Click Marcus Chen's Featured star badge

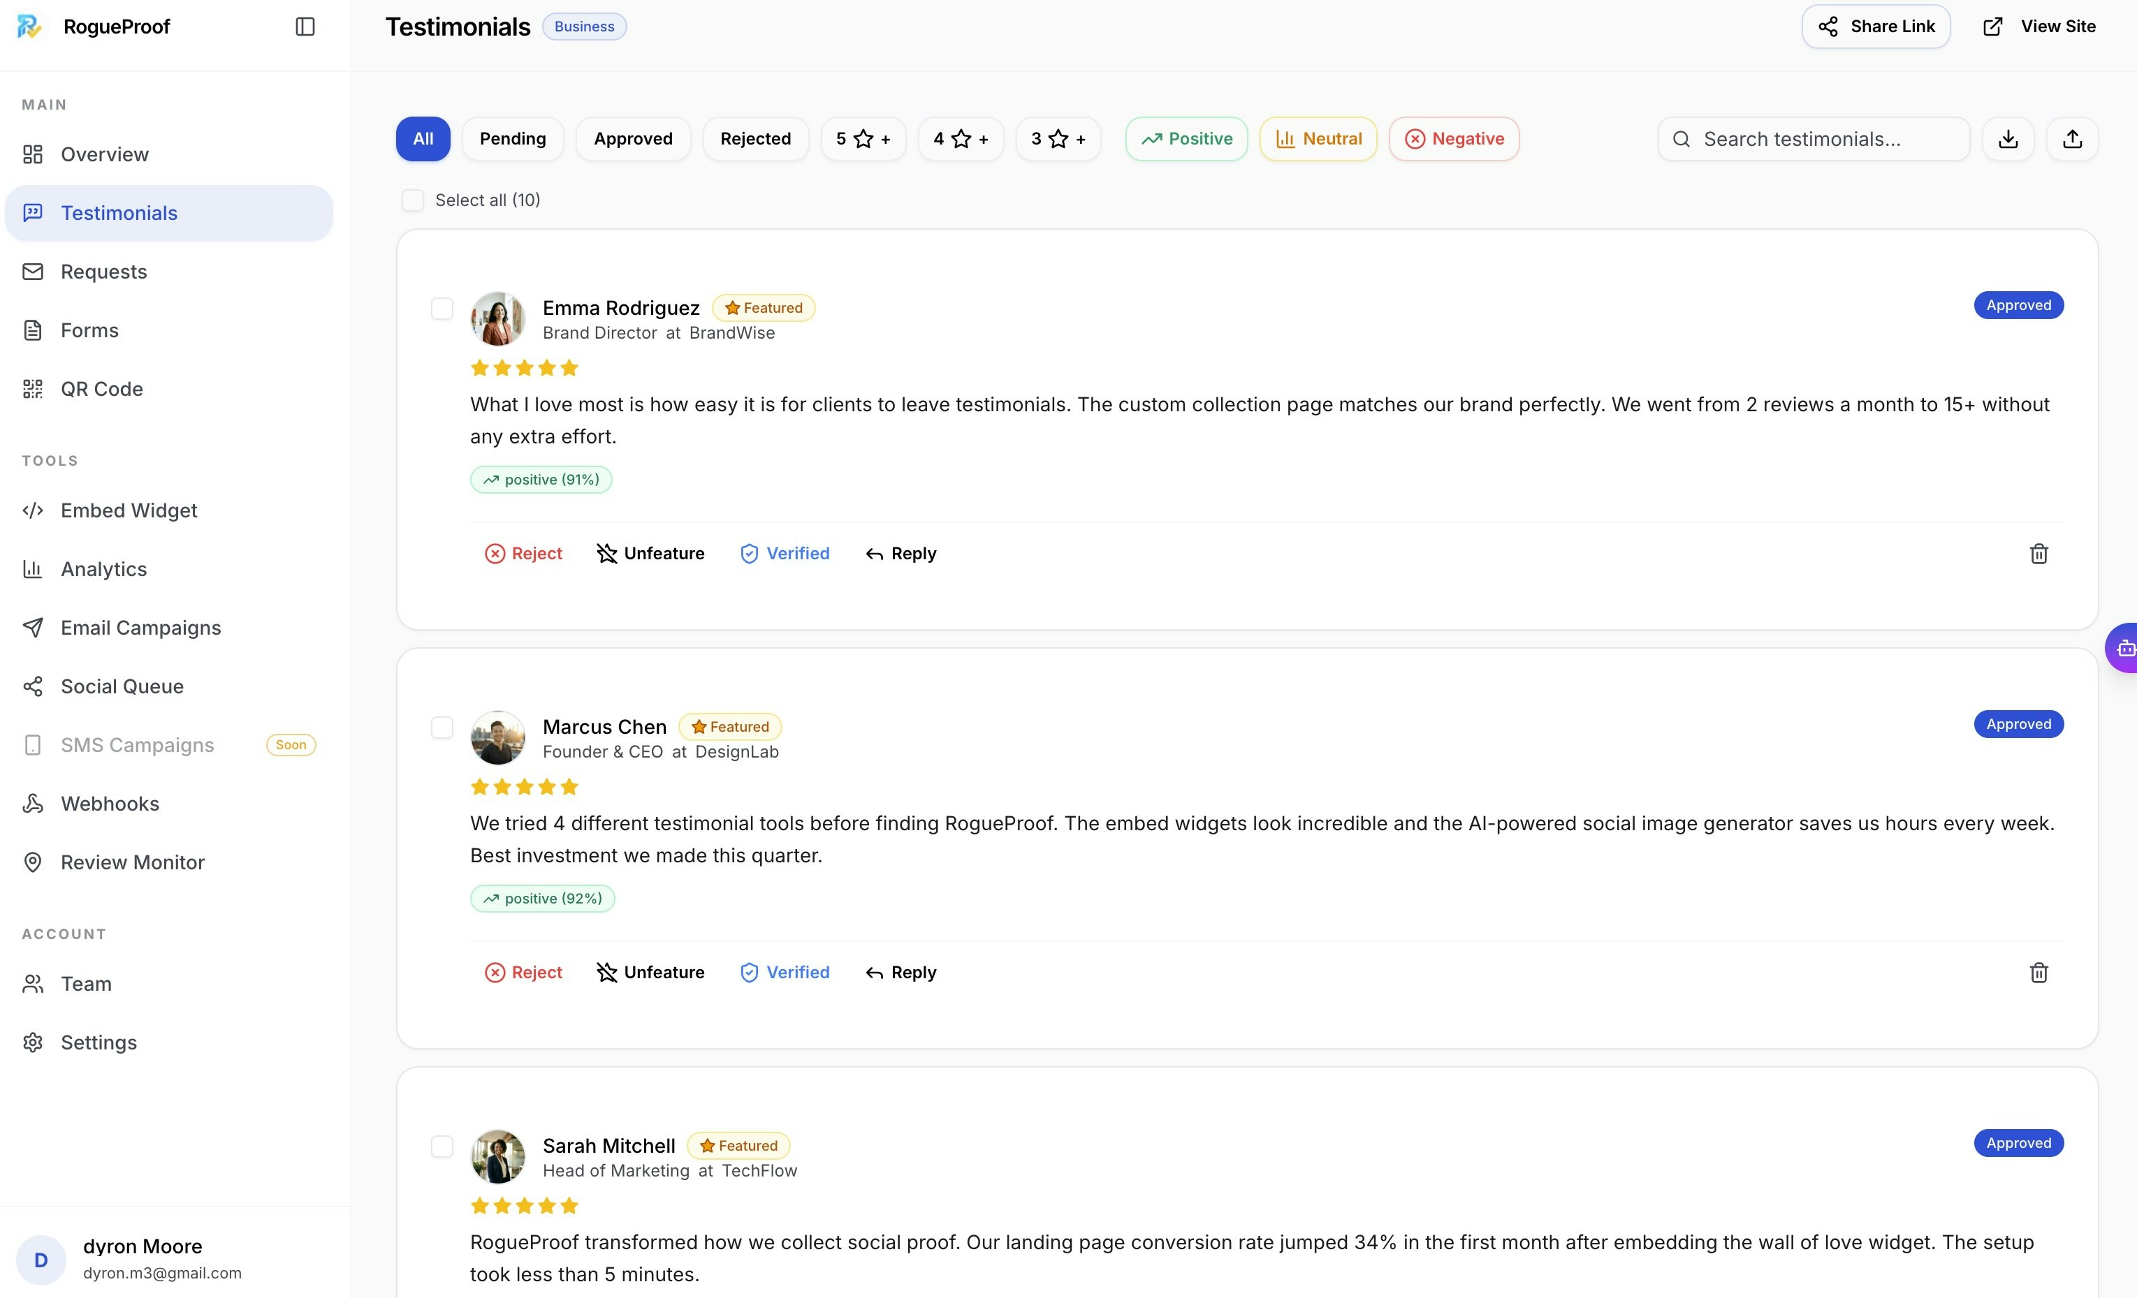[x=730, y=727]
